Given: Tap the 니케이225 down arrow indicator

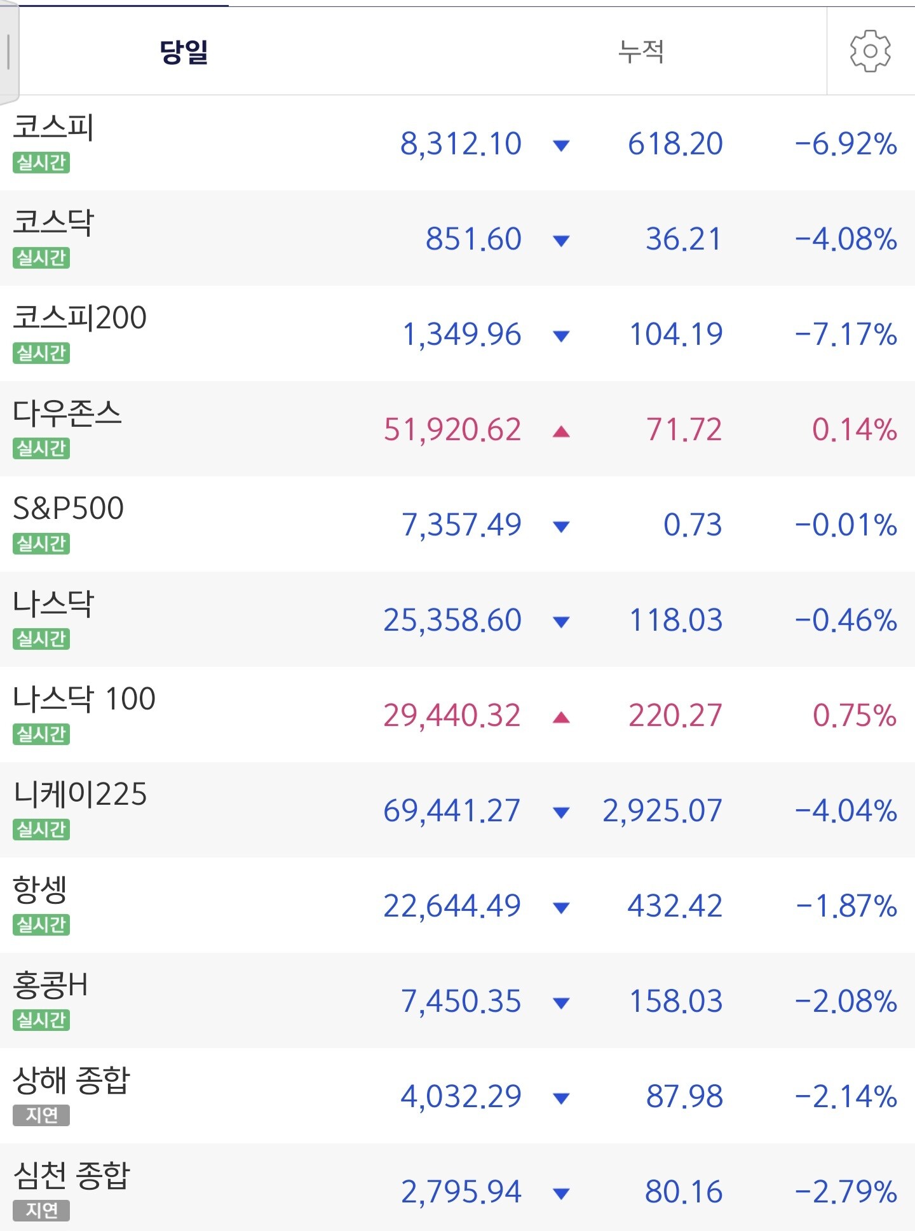Looking at the screenshot, I should pyautogui.click(x=561, y=812).
